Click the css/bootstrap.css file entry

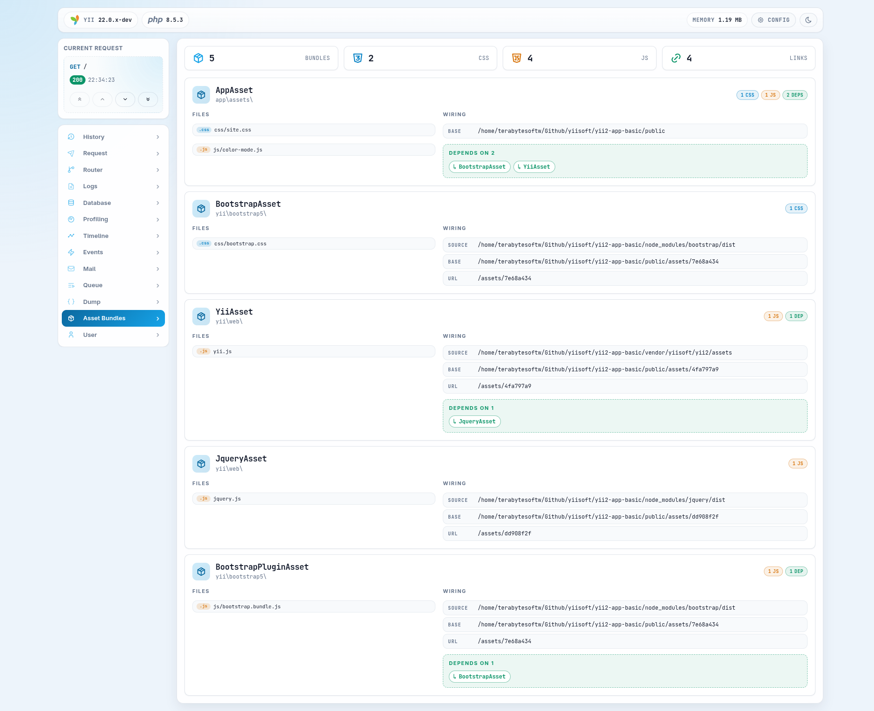pos(314,244)
